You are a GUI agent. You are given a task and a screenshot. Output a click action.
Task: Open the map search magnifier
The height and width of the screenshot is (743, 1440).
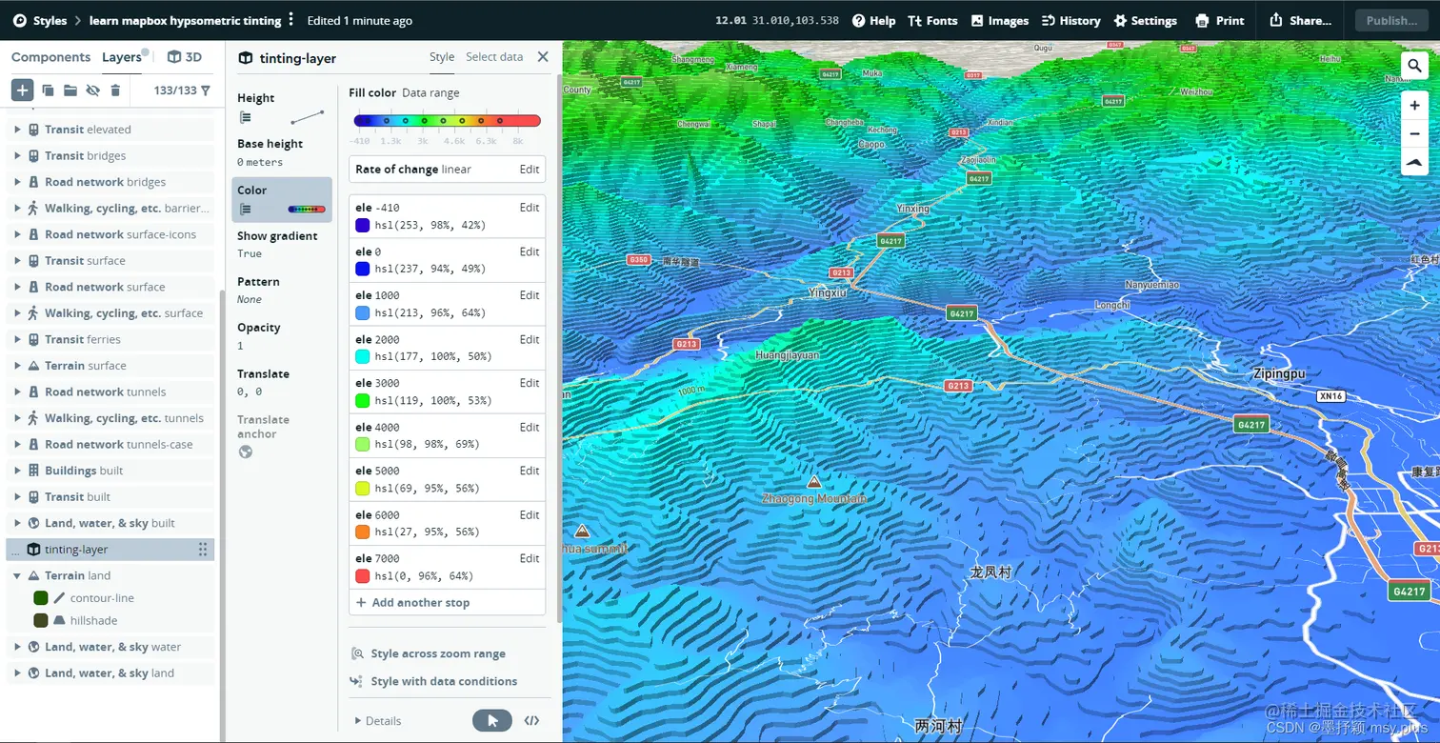coord(1414,65)
